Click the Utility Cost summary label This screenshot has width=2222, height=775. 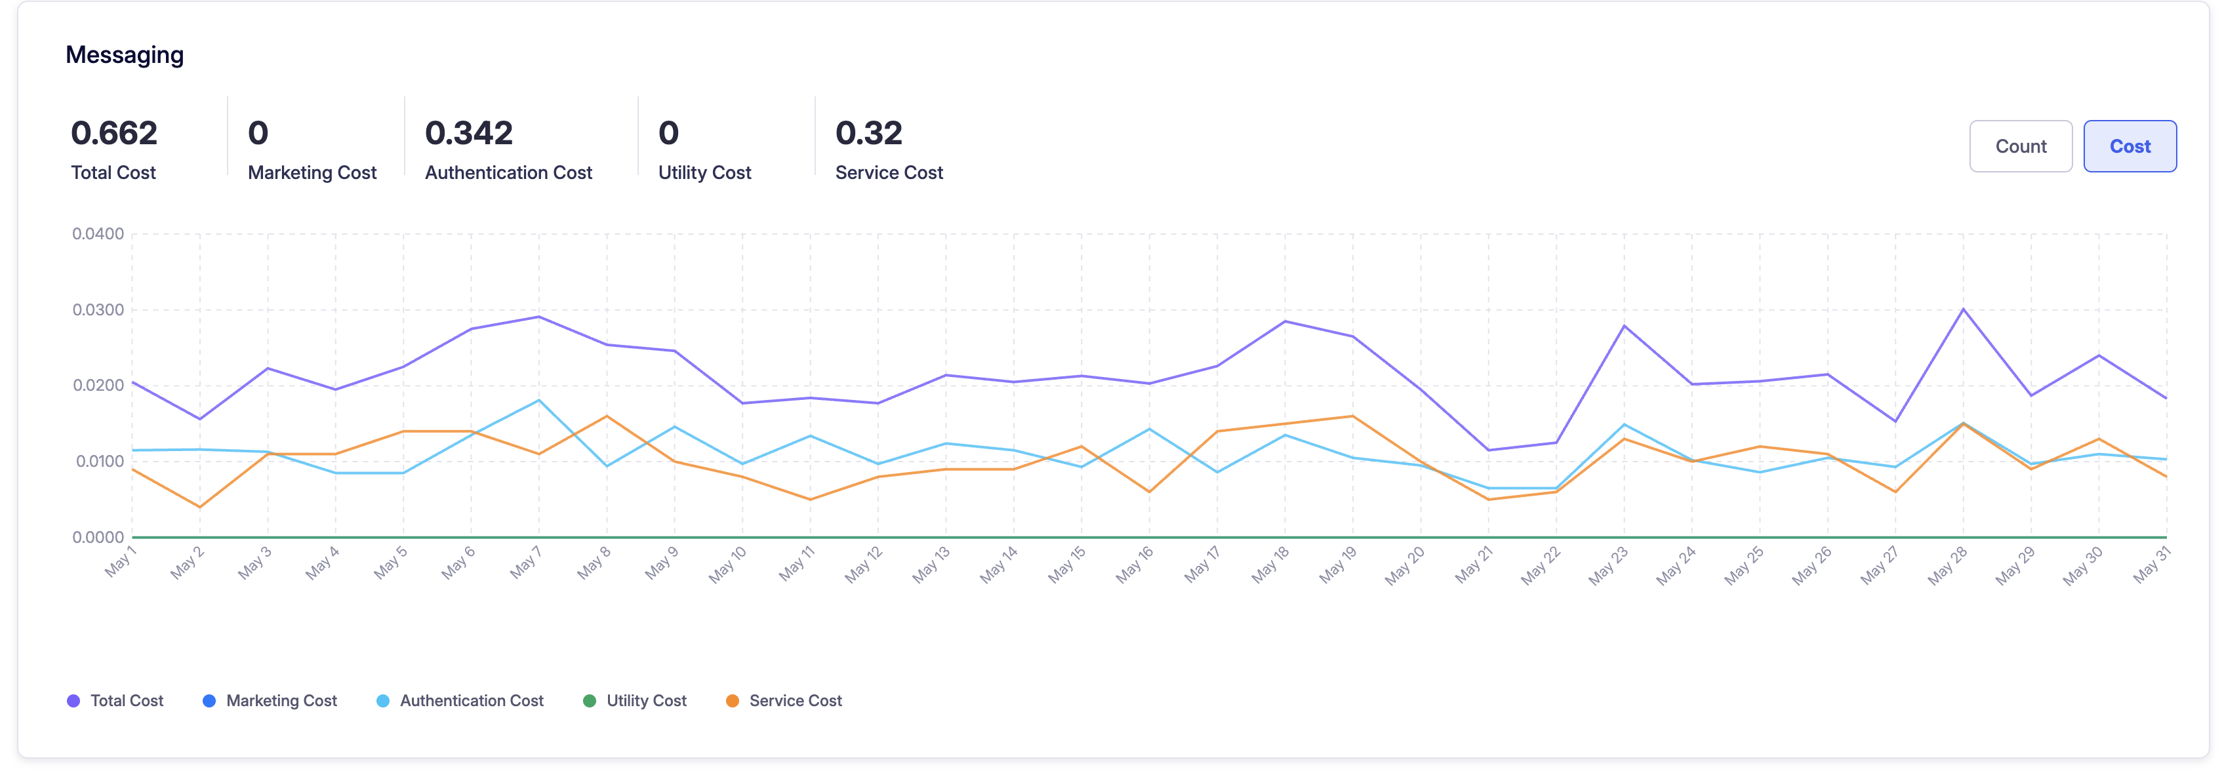tap(705, 172)
